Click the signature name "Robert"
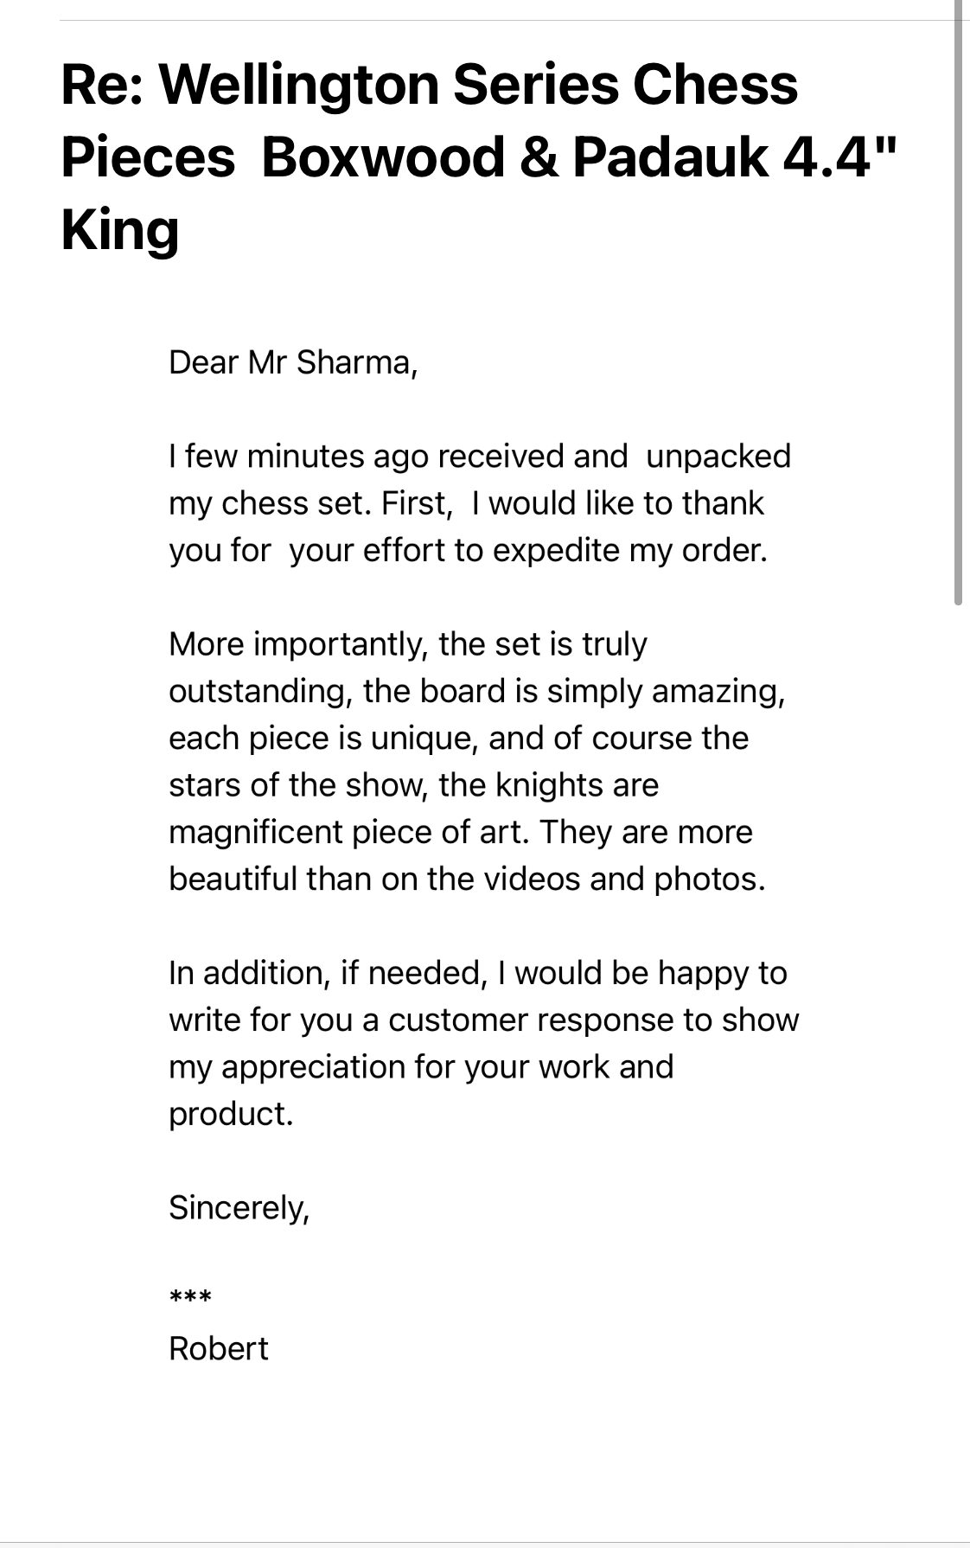Image resolution: width=970 pixels, height=1548 pixels. pyautogui.click(x=219, y=1348)
